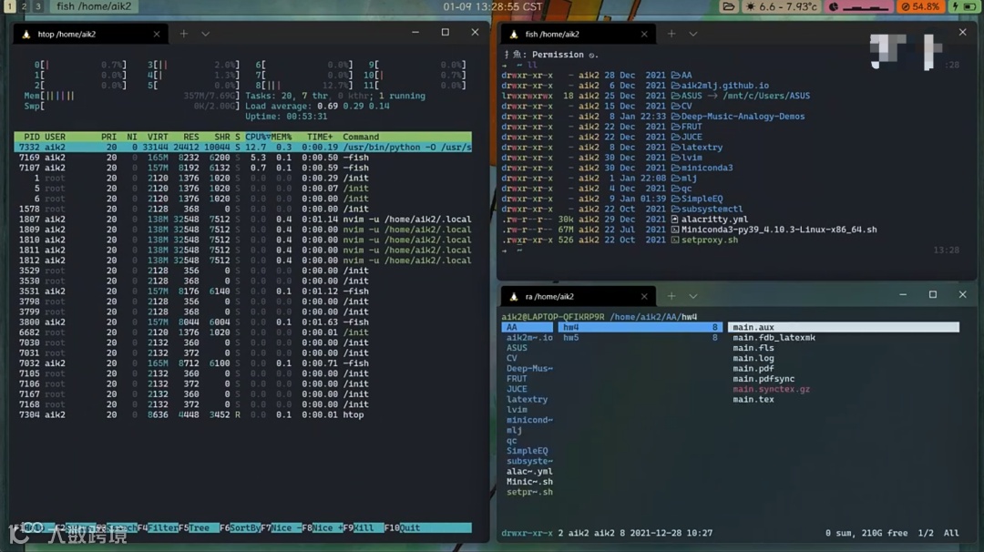
Task: Click F4 Filter in htop function bar
Action: pyautogui.click(x=158, y=528)
